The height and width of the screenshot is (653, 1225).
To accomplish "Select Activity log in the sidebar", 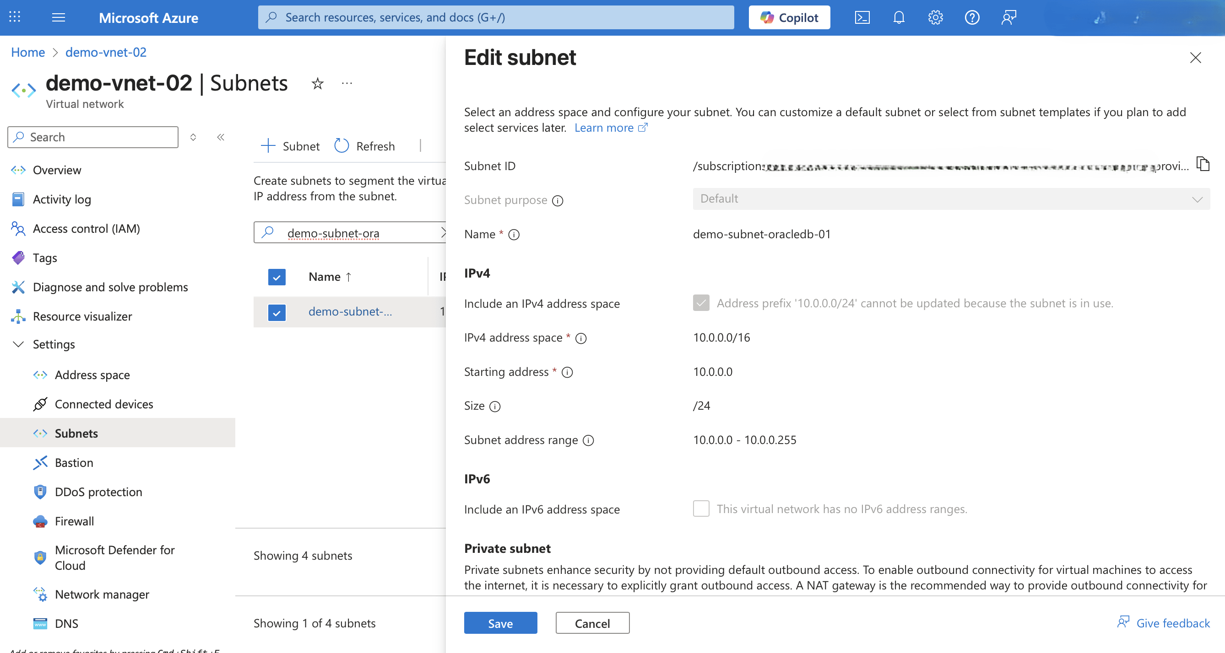I will 62,199.
